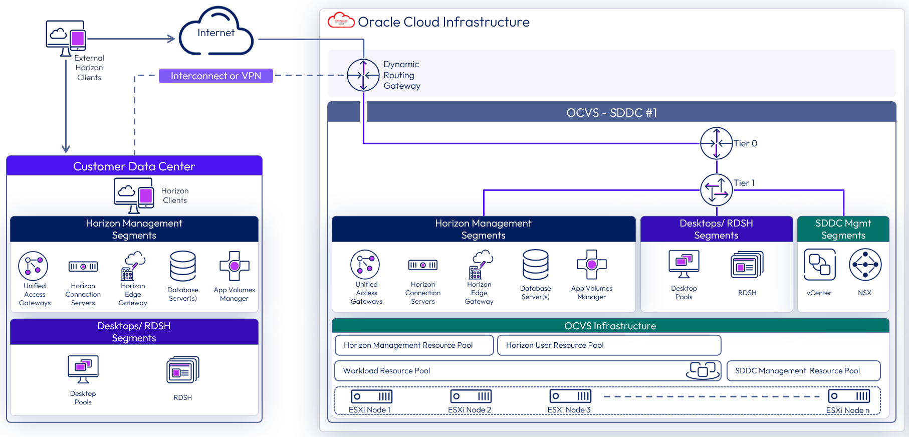Click the green OCVS Infrastructure header

click(x=610, y=326)
